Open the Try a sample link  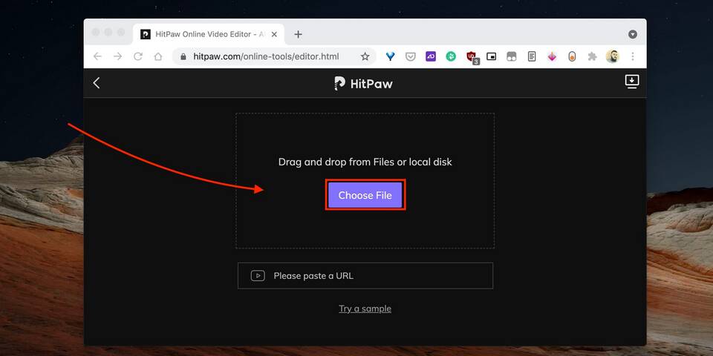pos(365,309)
